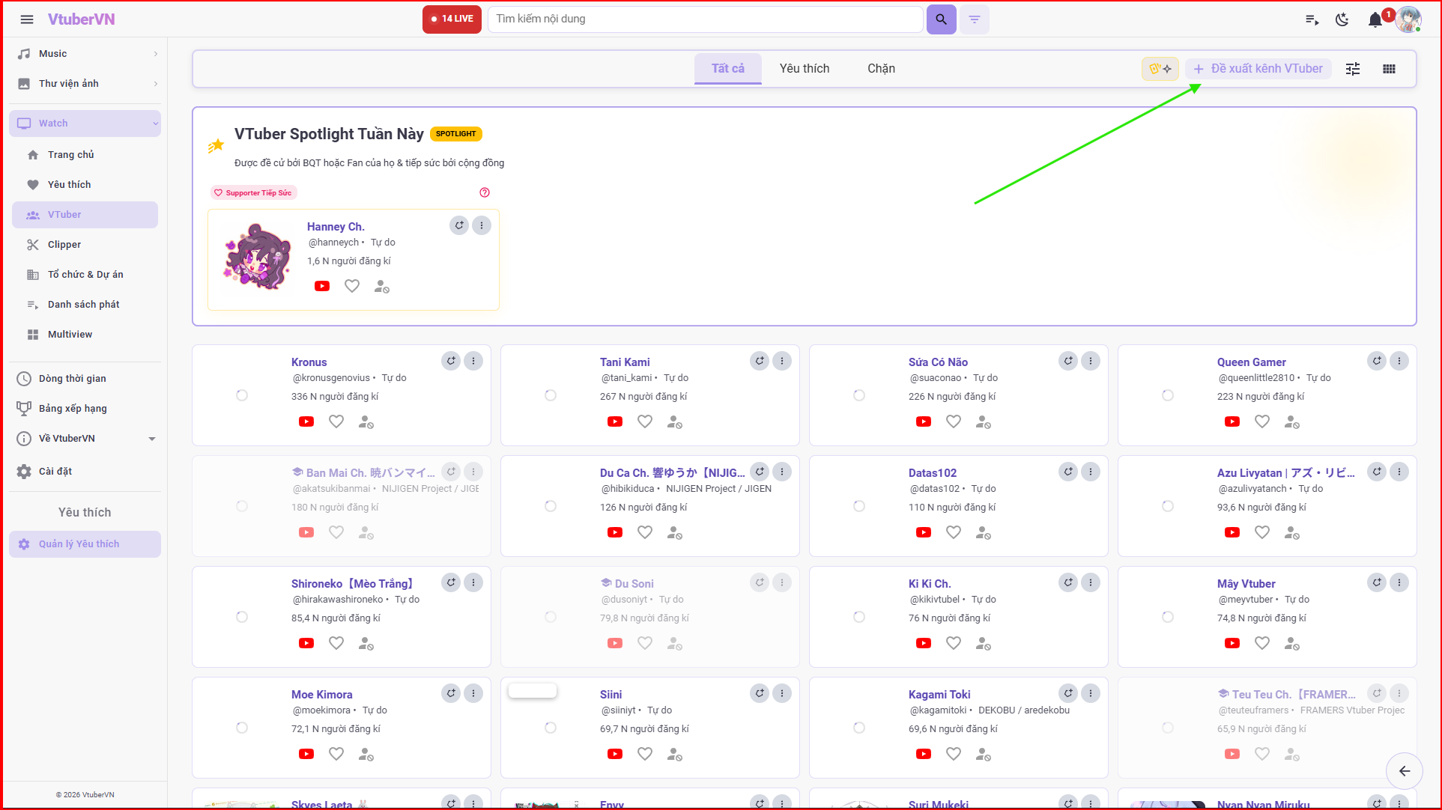This screenshot has width=1442, height=810.
Task: Open more options for Queen Gamer
Action: tap(1399, 361)
